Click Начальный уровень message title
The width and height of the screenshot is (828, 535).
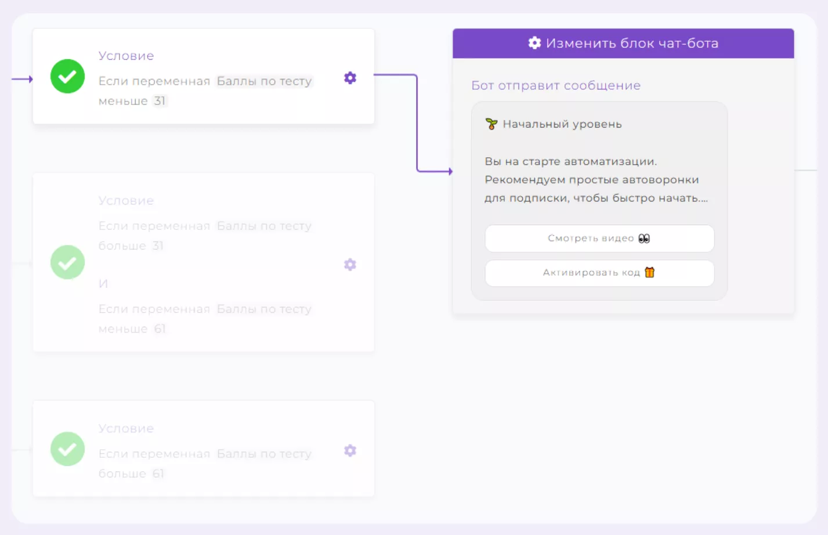562,124
